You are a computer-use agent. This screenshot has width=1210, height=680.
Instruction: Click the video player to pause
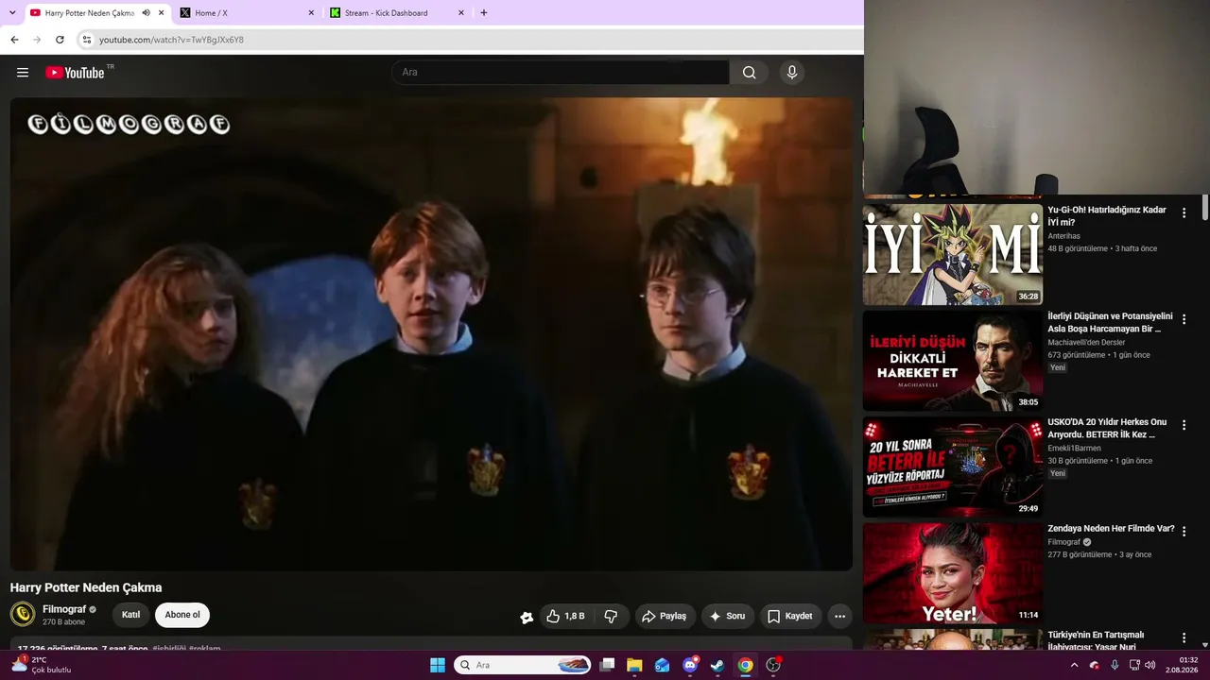(431, 334)
